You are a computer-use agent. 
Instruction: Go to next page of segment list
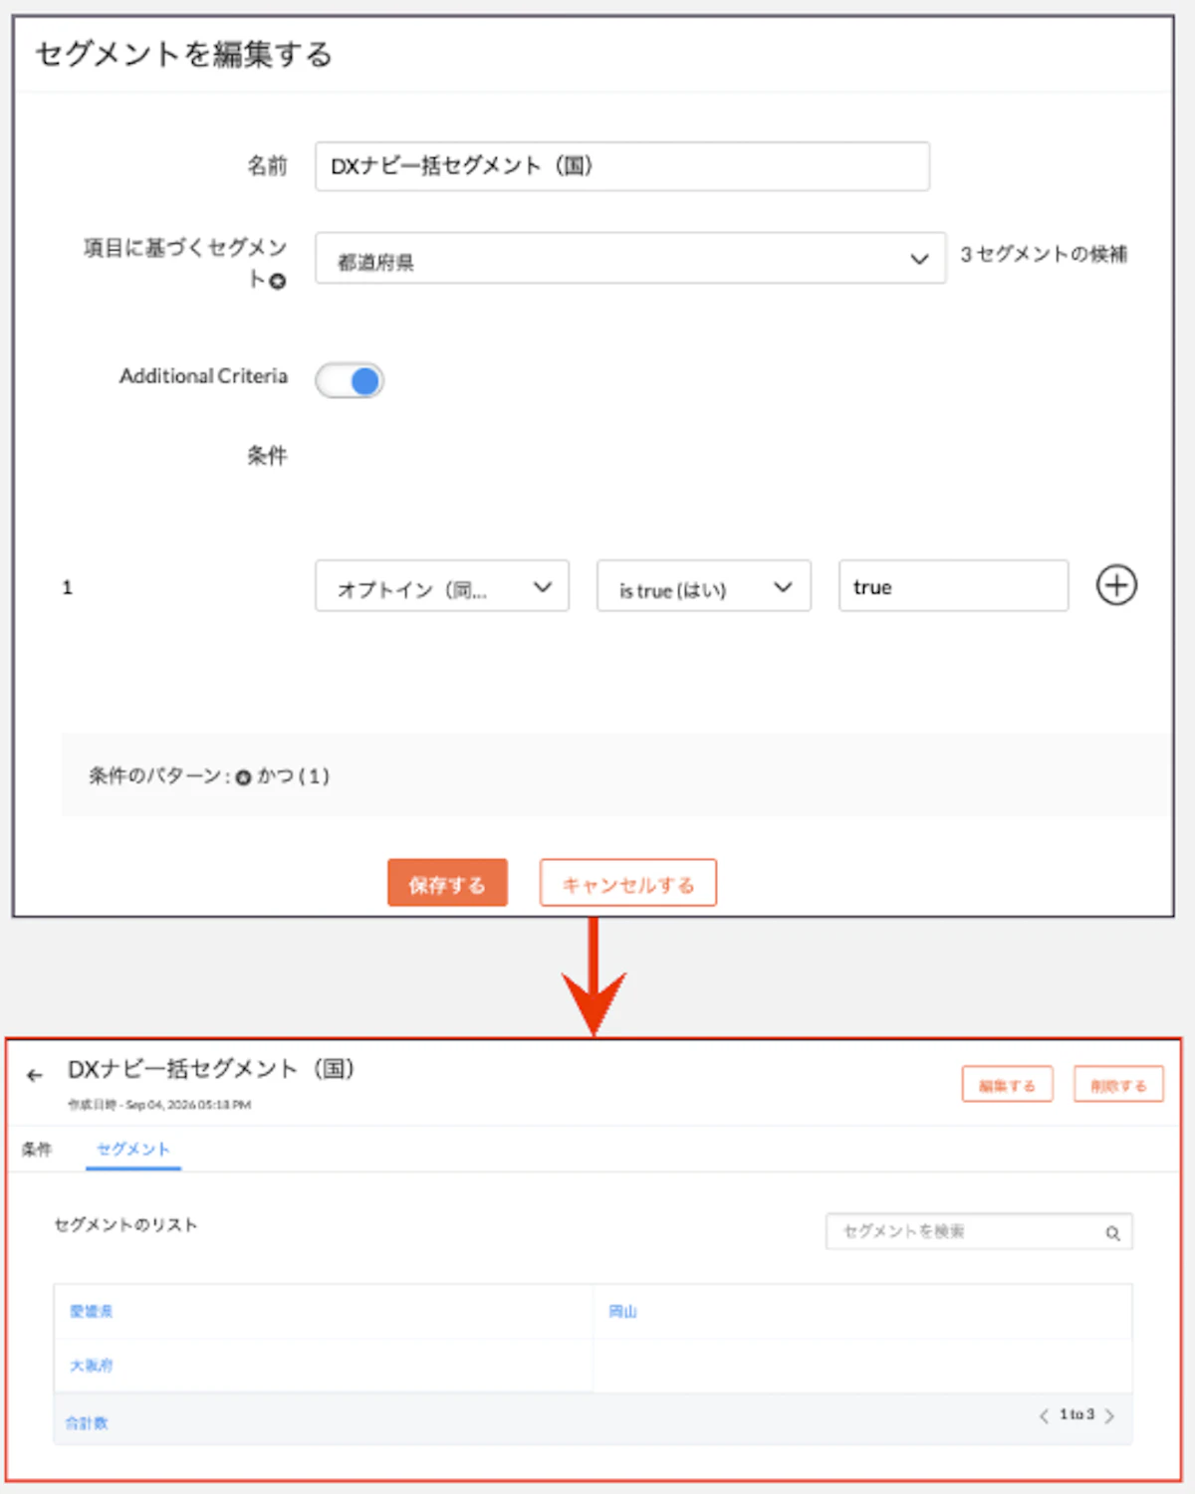coord(1109,1415)
